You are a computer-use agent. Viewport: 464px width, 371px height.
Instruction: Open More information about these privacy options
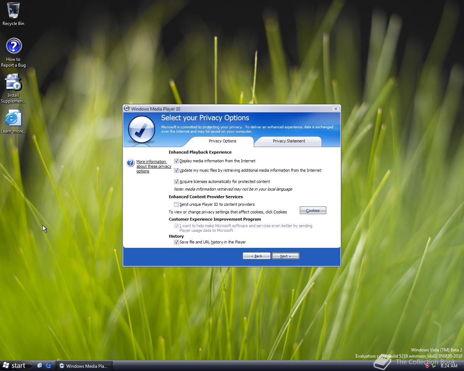coord(154,166)
